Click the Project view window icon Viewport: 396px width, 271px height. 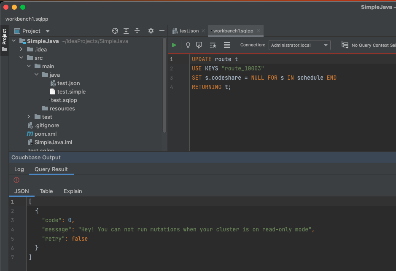[17, 31]
